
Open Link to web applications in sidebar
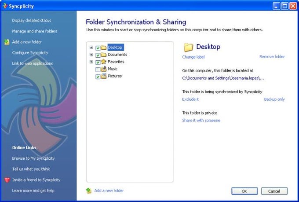click(x=33, y=63)
